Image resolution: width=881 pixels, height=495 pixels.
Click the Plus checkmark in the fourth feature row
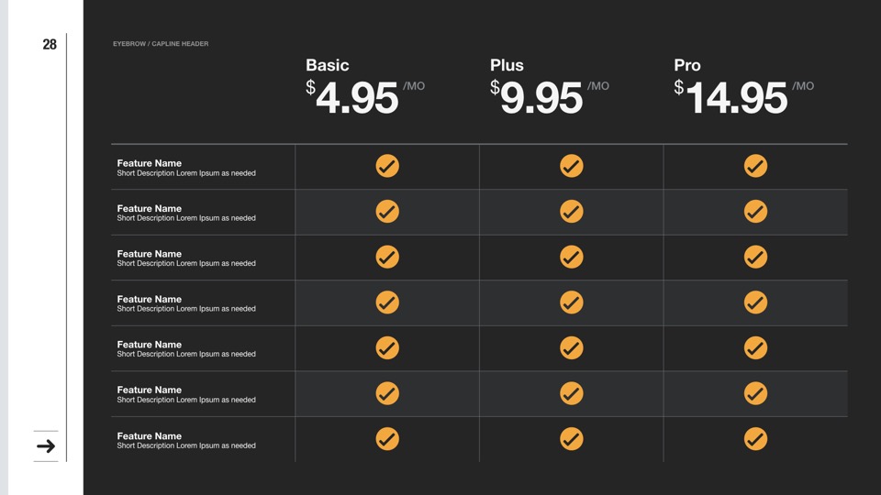coord(572,302)
